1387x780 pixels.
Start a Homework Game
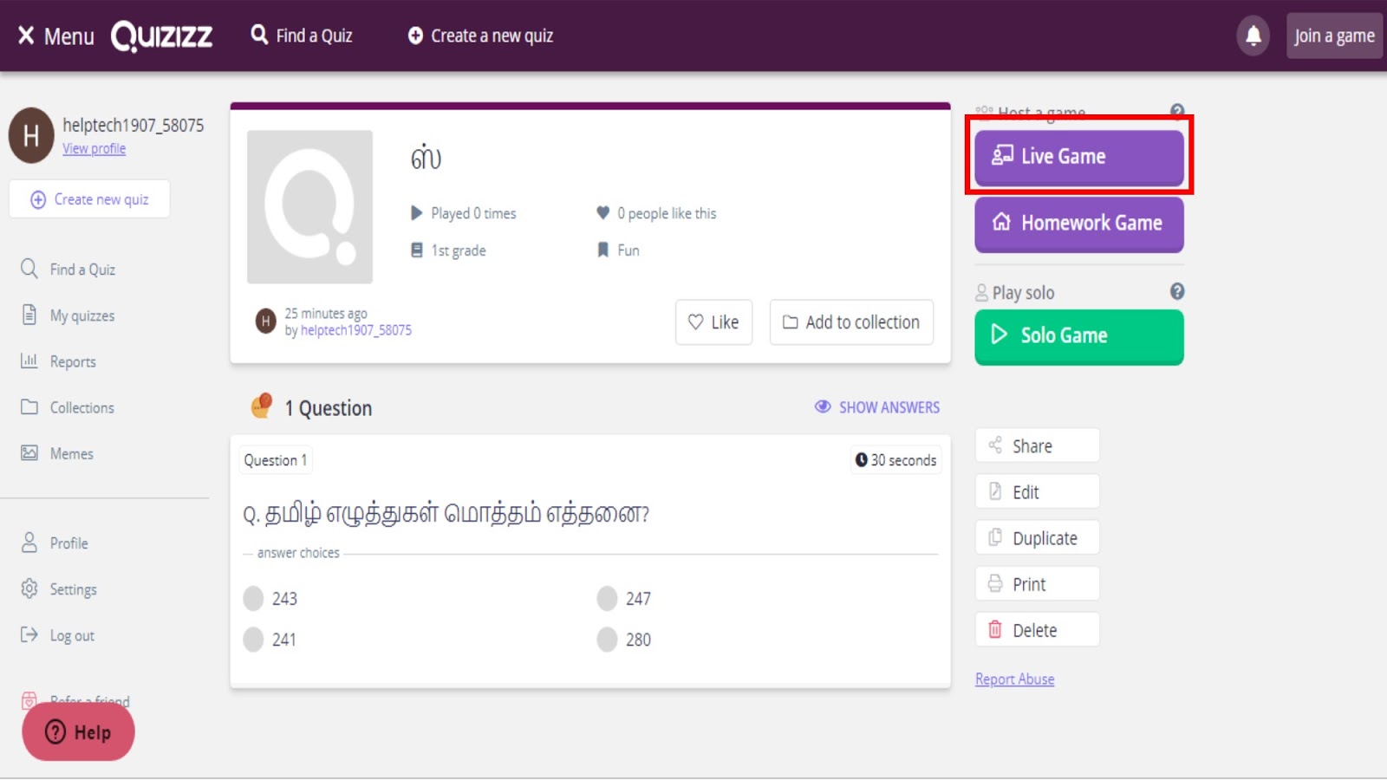click(1079, 224)
